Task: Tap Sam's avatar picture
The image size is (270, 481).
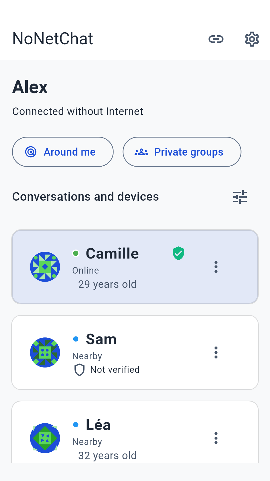Action: coord(45,352)
